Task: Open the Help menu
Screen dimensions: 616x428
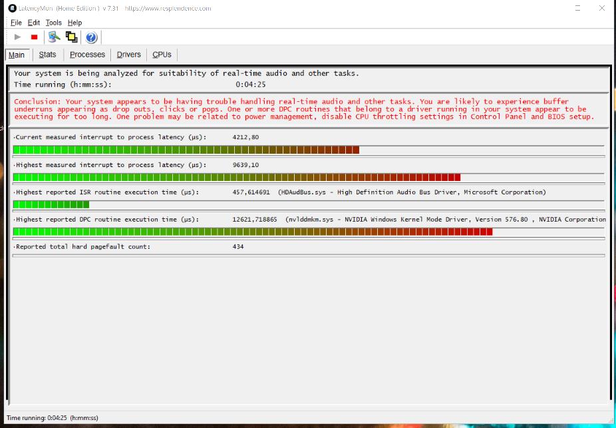Action: (75, 23)
